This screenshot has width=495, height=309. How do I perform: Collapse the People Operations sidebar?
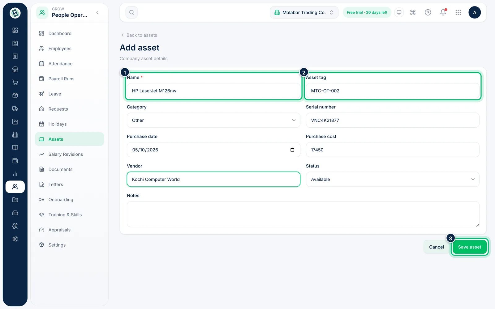(97, 13)
